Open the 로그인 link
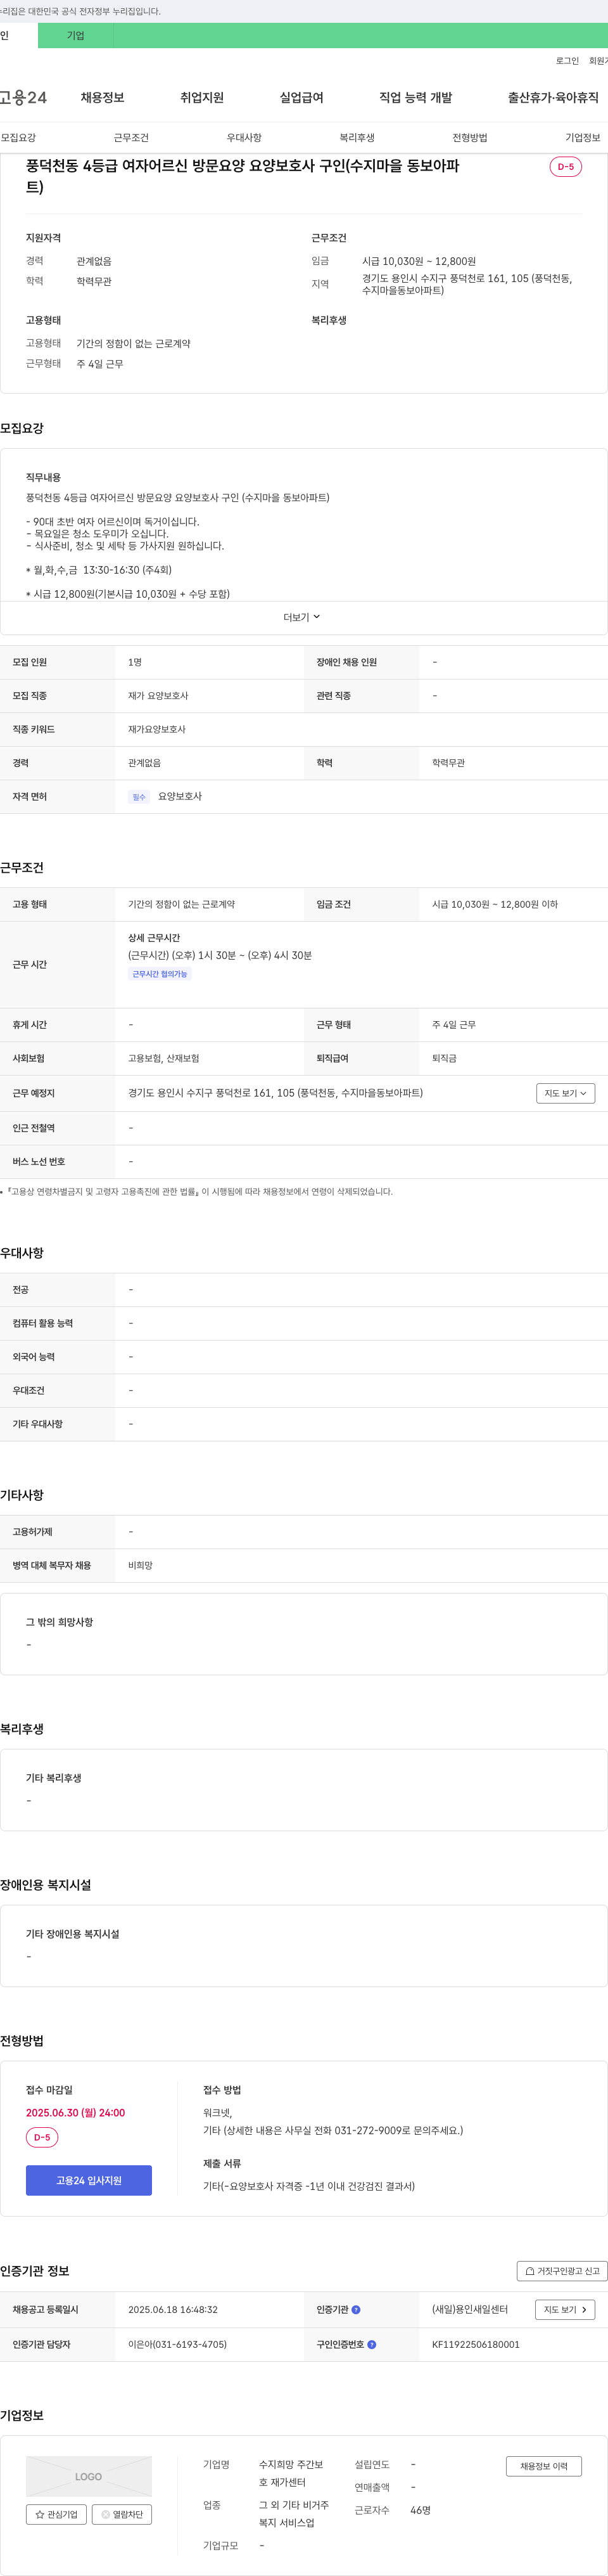The width and height of the screenshot is (608, 2576). tap(567, 61)
